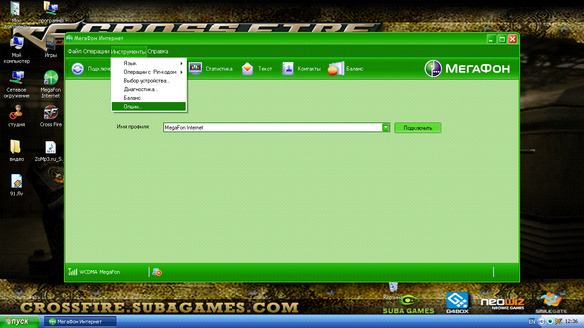Maximize the МегаФон Интернет window

[502, 39]
